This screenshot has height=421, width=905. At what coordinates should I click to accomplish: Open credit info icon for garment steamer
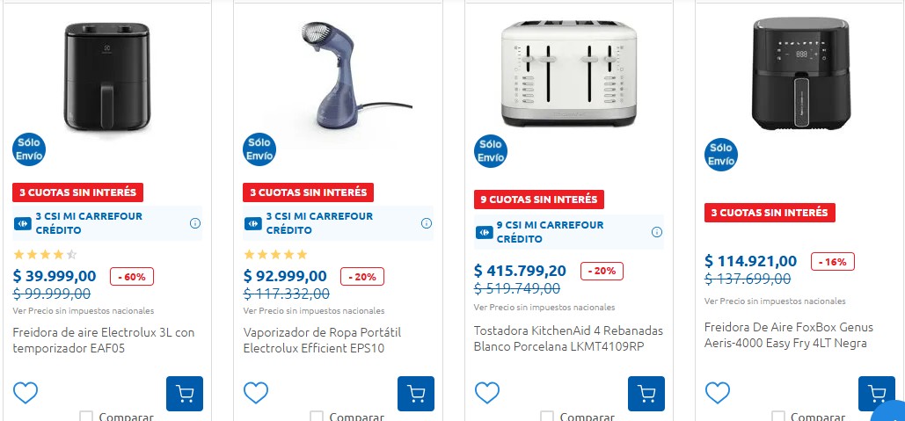pyautogui.click(x=427, y=223)
